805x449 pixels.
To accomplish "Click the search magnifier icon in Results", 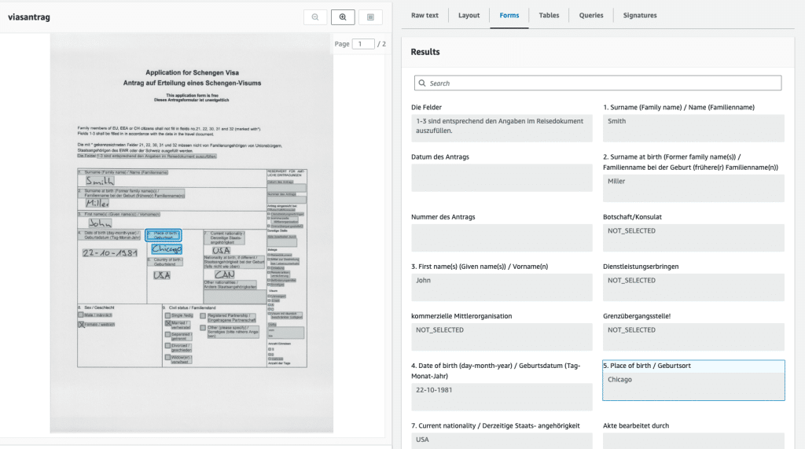I will [423, 83].
